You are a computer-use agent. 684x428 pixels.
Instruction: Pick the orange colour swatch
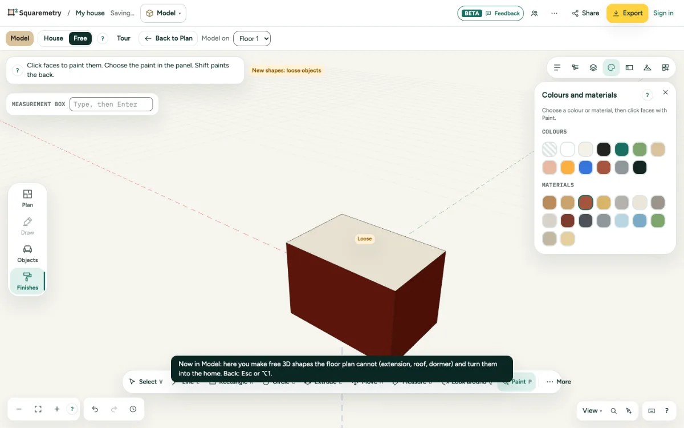[x=568, y=168]
